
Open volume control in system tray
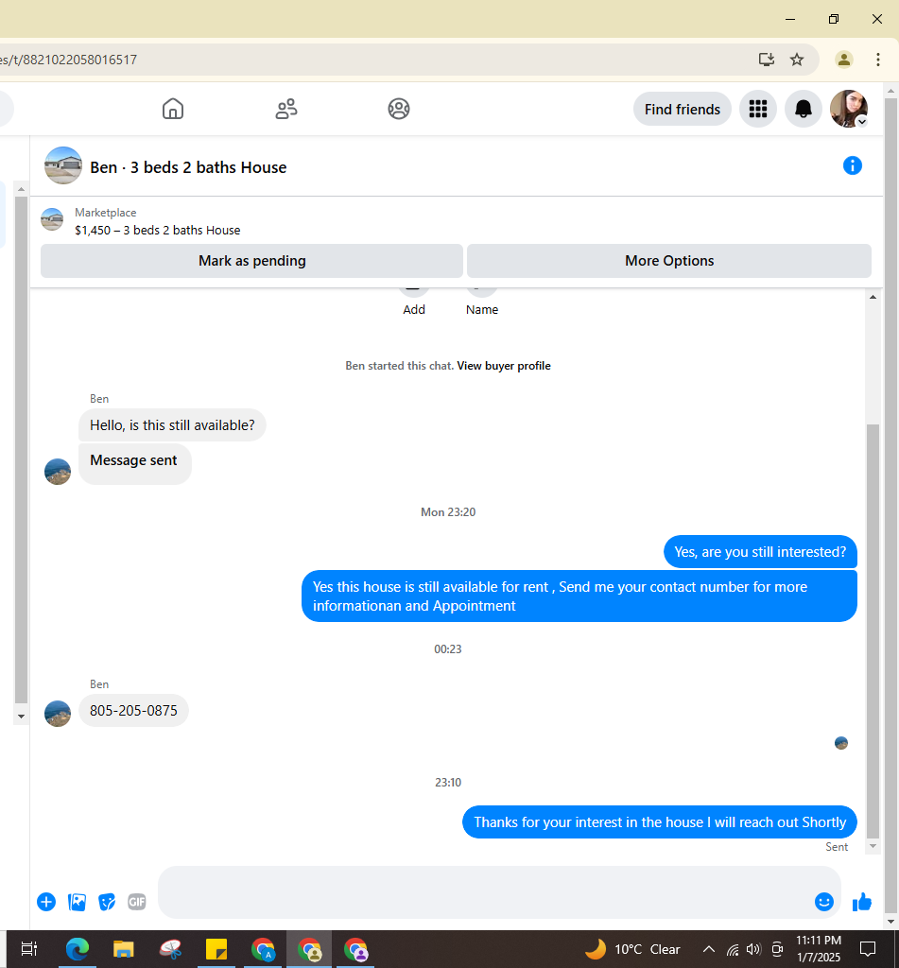point(752,949)
